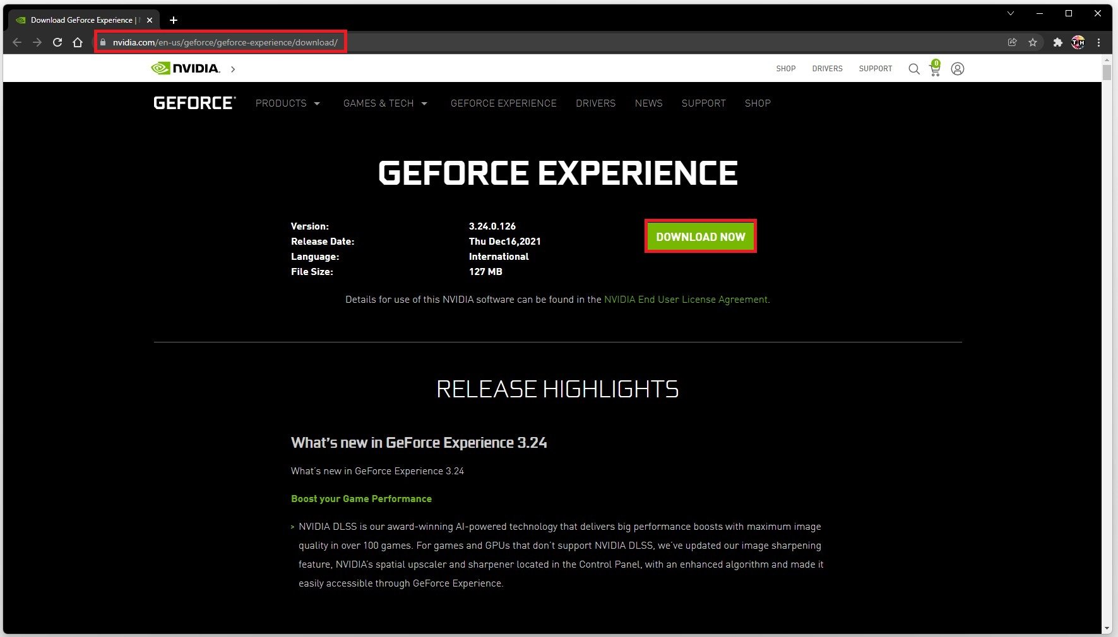Select version number 3.24.0.126 text

pyautogui.click(x=492, y=226)
